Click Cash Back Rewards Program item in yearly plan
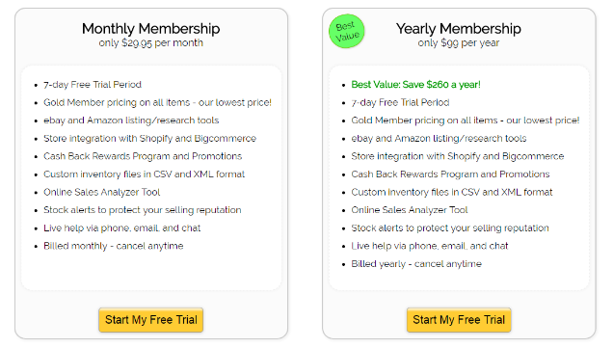The image size is (613, 348). 450,174
